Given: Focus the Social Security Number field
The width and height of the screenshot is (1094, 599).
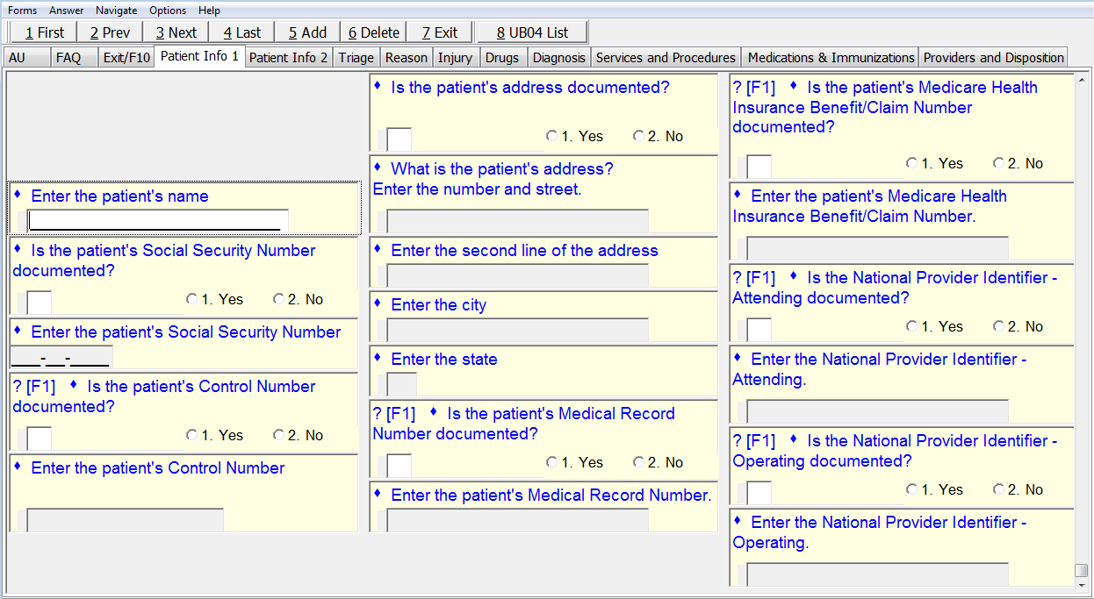Looking at the screenshot, I should click(x=61, y=358).
